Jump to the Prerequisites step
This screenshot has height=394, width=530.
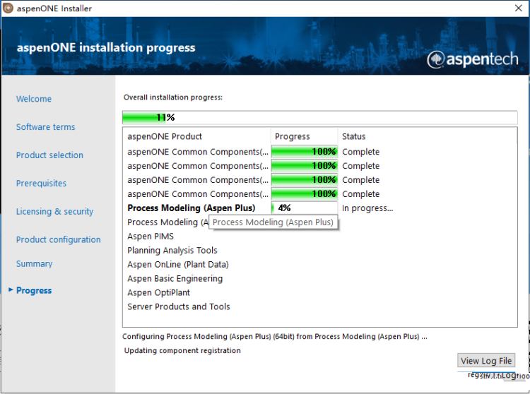pos(41,184)
